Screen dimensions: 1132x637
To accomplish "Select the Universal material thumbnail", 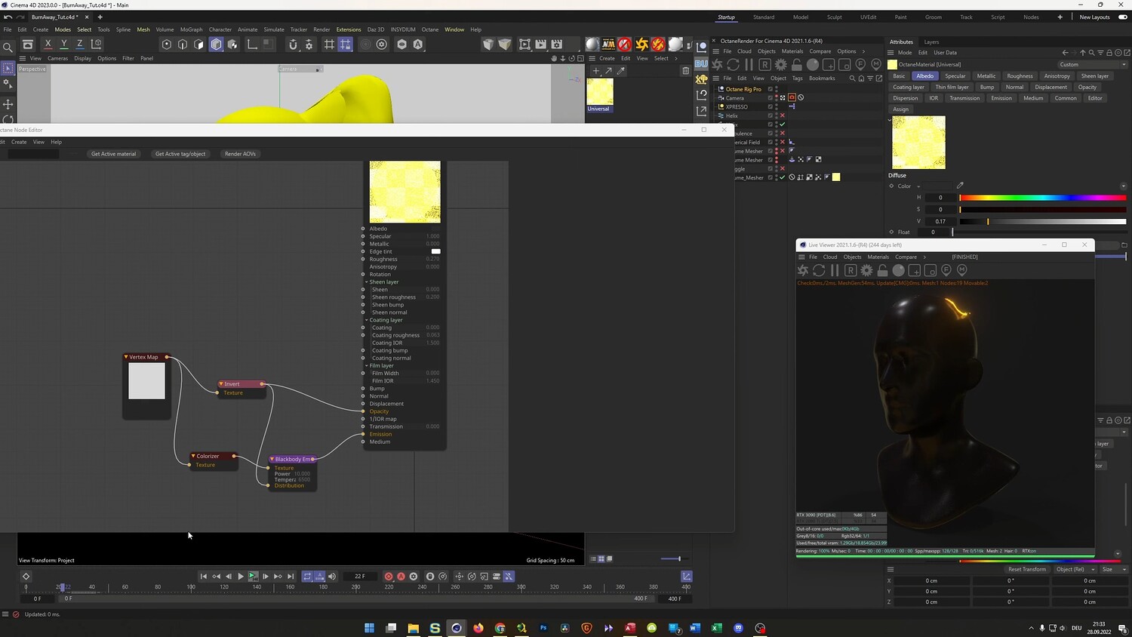I will pyautogui.click(x=600, y=92).
